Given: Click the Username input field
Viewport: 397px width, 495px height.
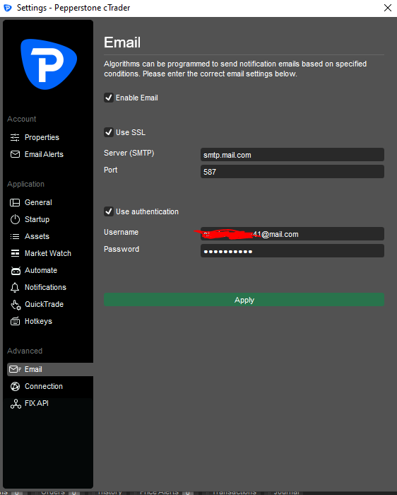Looking at the screenshot, I should [292, 234].
